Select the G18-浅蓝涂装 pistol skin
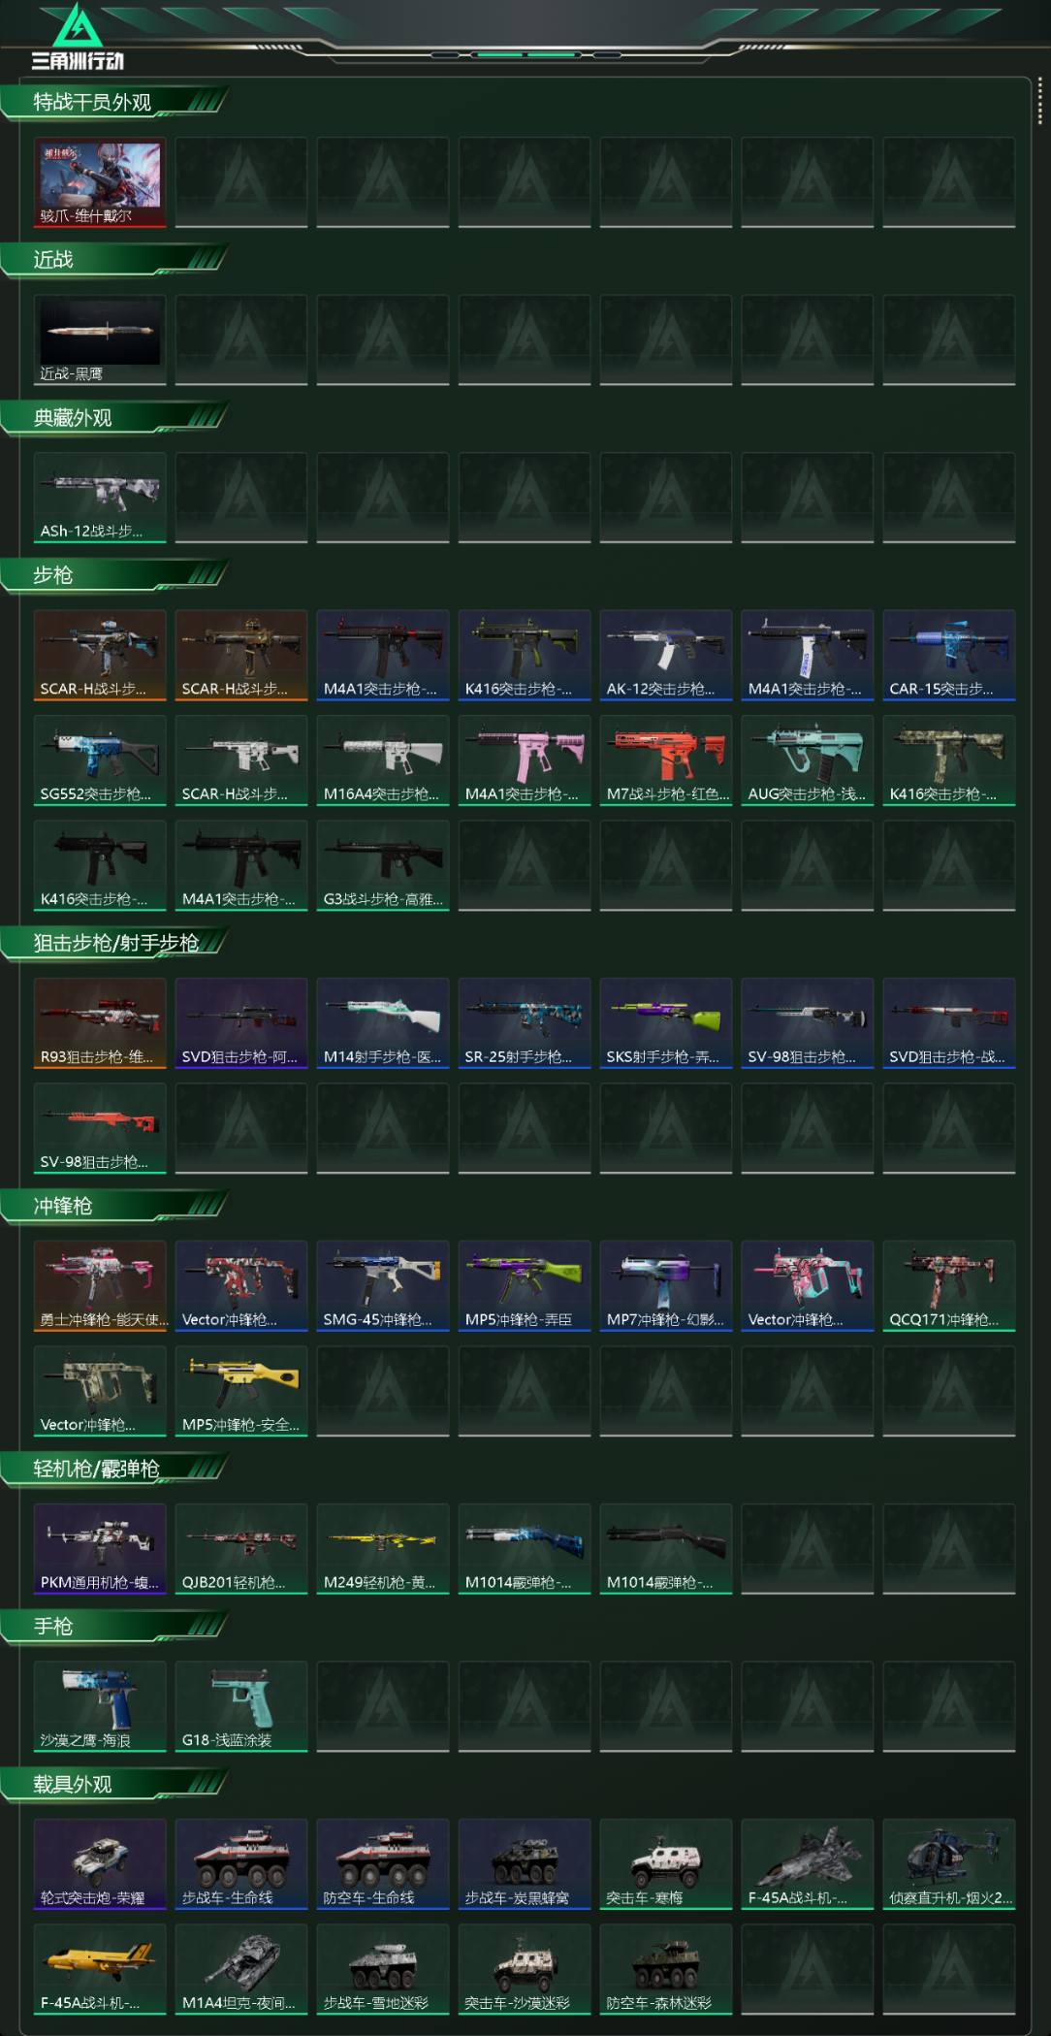This screenshot has width=1051, height=2036. point(241,1706)
